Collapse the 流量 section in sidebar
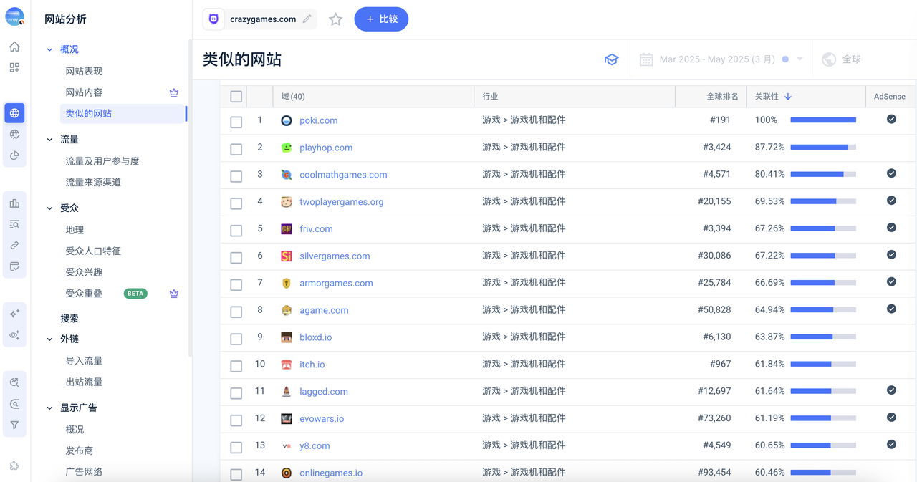 point(49,140)
